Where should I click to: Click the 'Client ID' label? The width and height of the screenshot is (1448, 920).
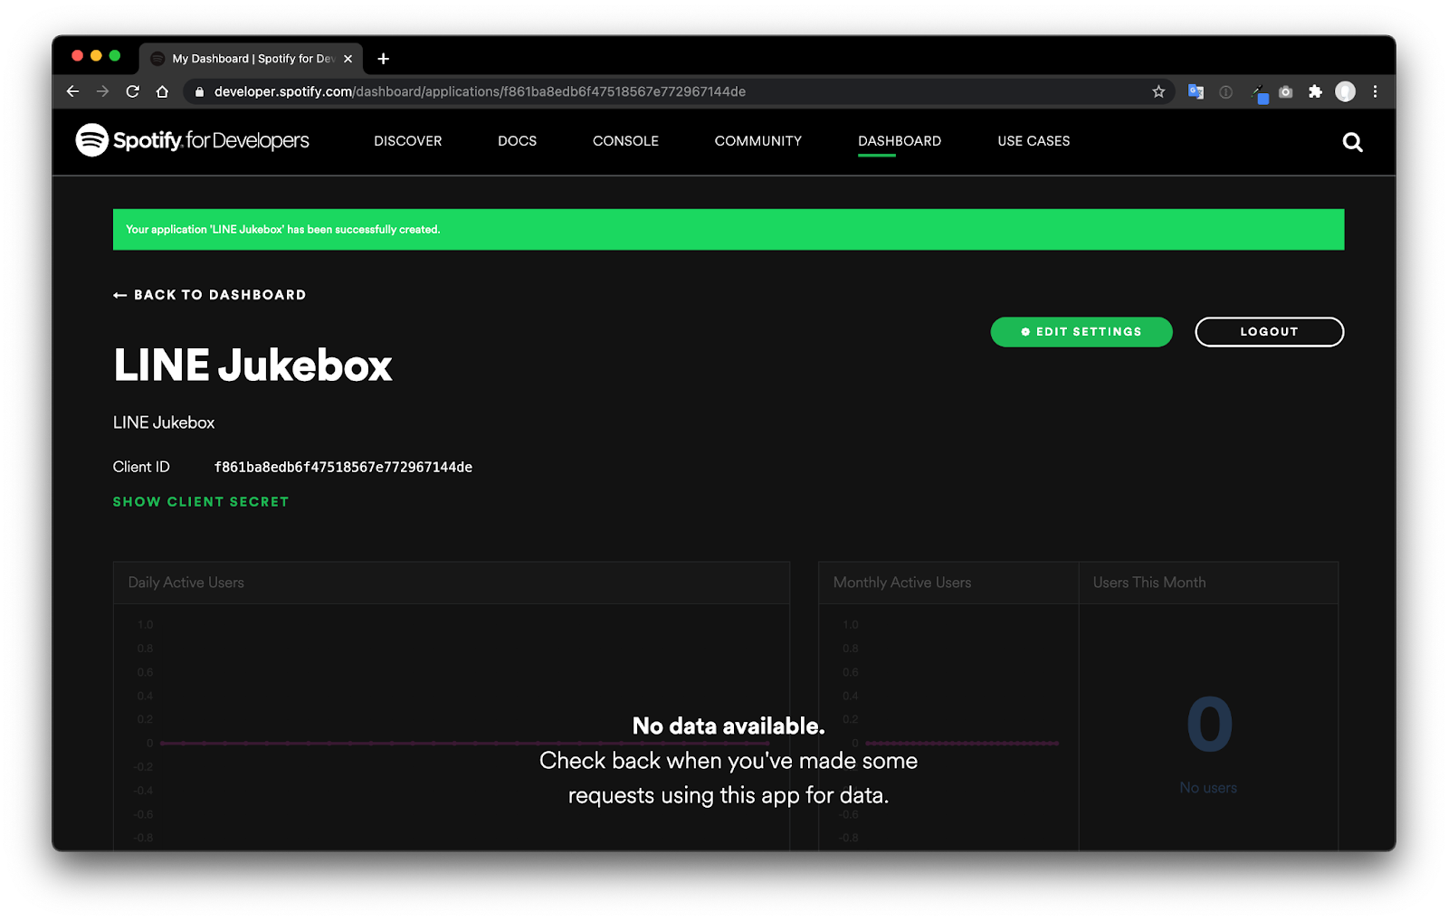click(141, 467)
